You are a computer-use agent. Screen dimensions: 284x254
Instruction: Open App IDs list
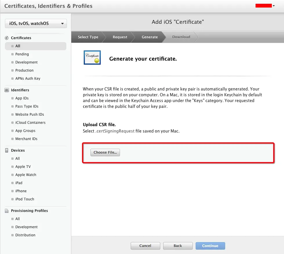[22, 98]
